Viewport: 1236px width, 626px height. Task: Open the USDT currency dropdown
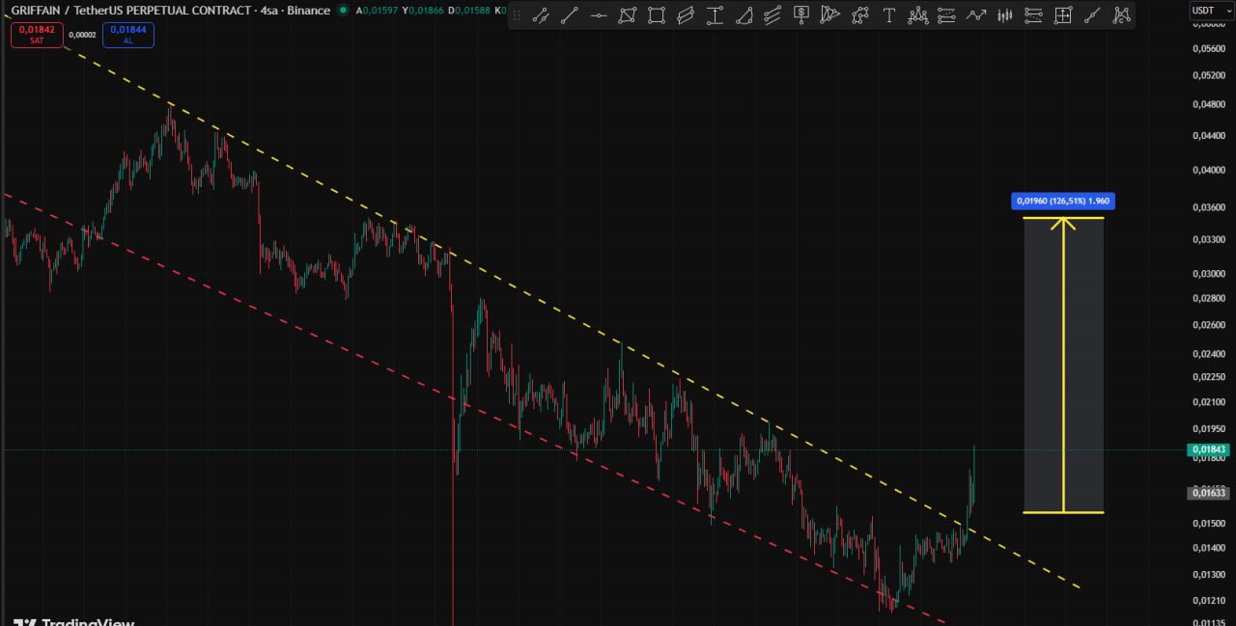coord(1203,11)
